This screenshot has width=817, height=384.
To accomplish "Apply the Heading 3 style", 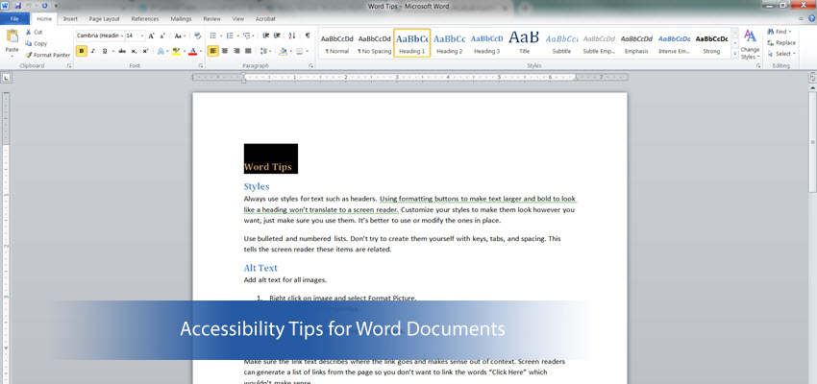I will [x=486, y=43].
